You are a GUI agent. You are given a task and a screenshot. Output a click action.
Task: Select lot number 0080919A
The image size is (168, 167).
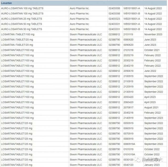[x=129, y=144]
